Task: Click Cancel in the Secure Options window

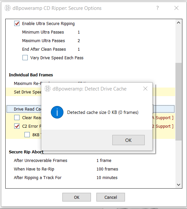Action: 111,197
